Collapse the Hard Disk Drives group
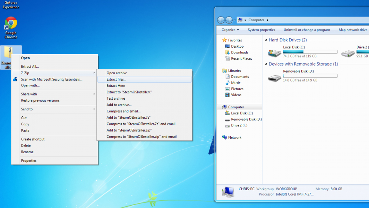 coord(266,40)
